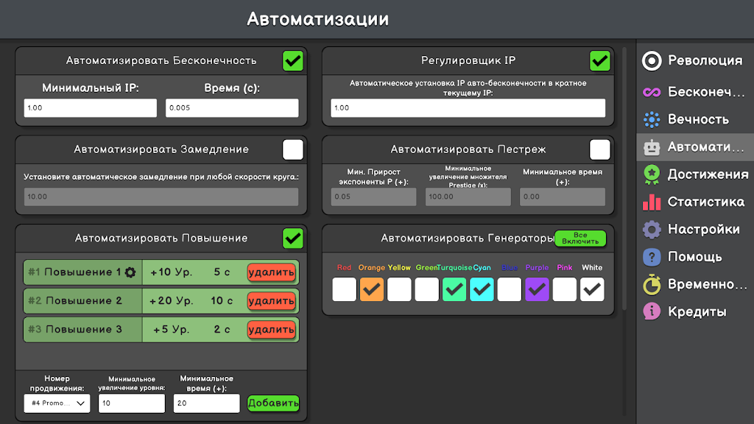The width and height of the screenshot is (754, 424).
Task: Open the Настройки section
Action: coord(695,230)
